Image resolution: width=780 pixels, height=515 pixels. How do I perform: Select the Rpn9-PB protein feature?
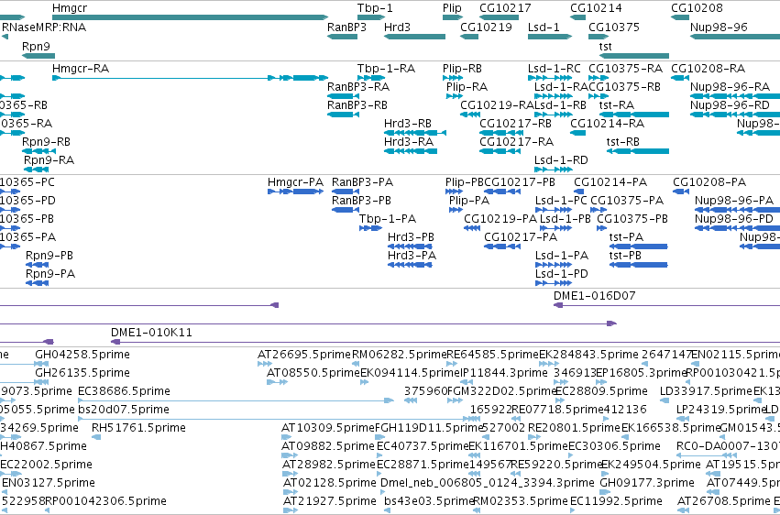click(38, 265)
